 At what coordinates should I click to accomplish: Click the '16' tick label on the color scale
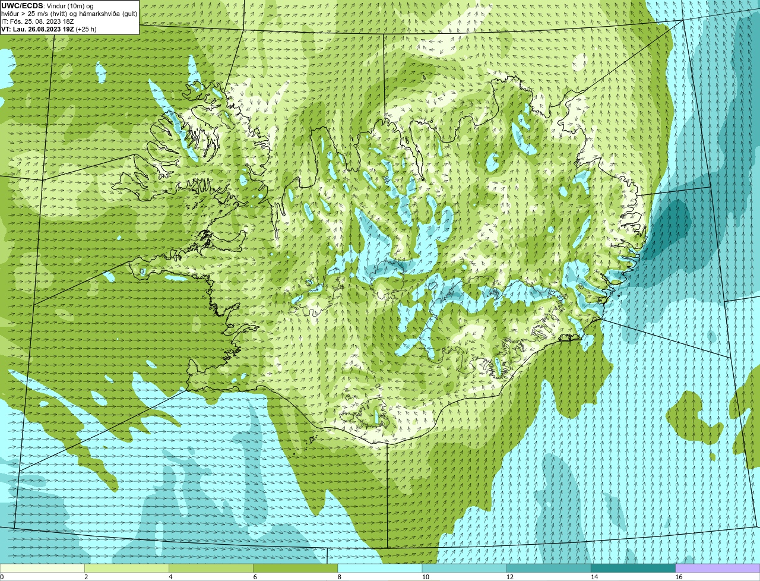[x=679, y=577]
